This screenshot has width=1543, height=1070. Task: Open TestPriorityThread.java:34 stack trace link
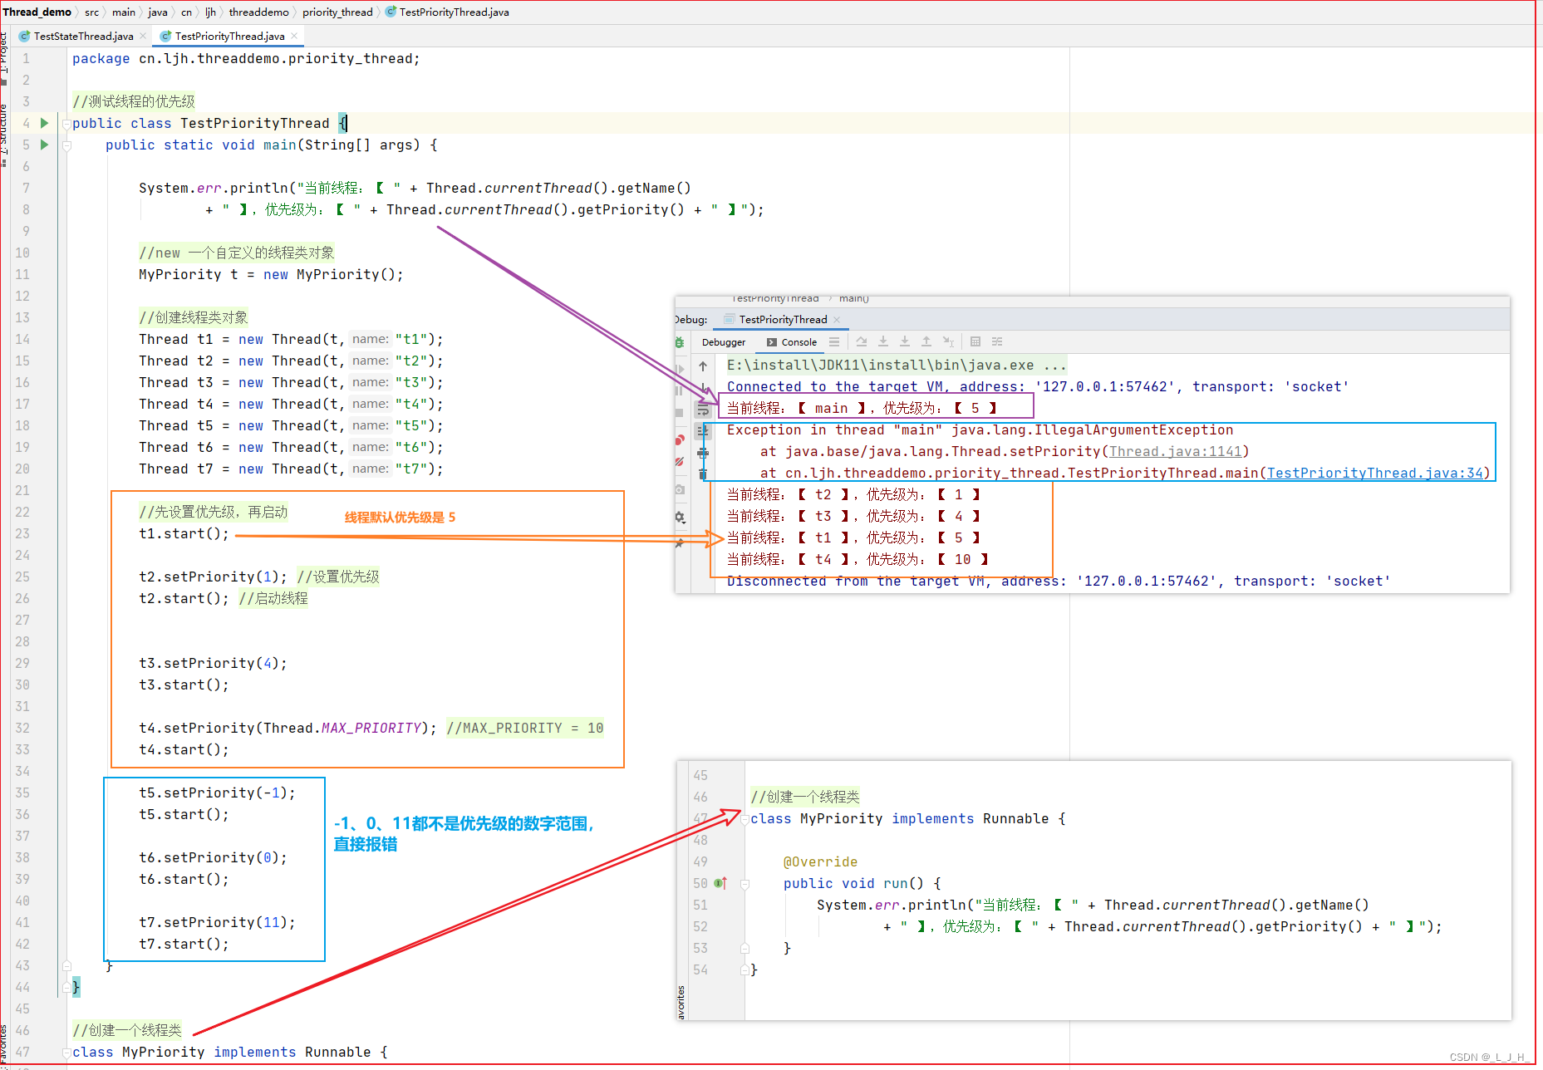point(1374,473)
